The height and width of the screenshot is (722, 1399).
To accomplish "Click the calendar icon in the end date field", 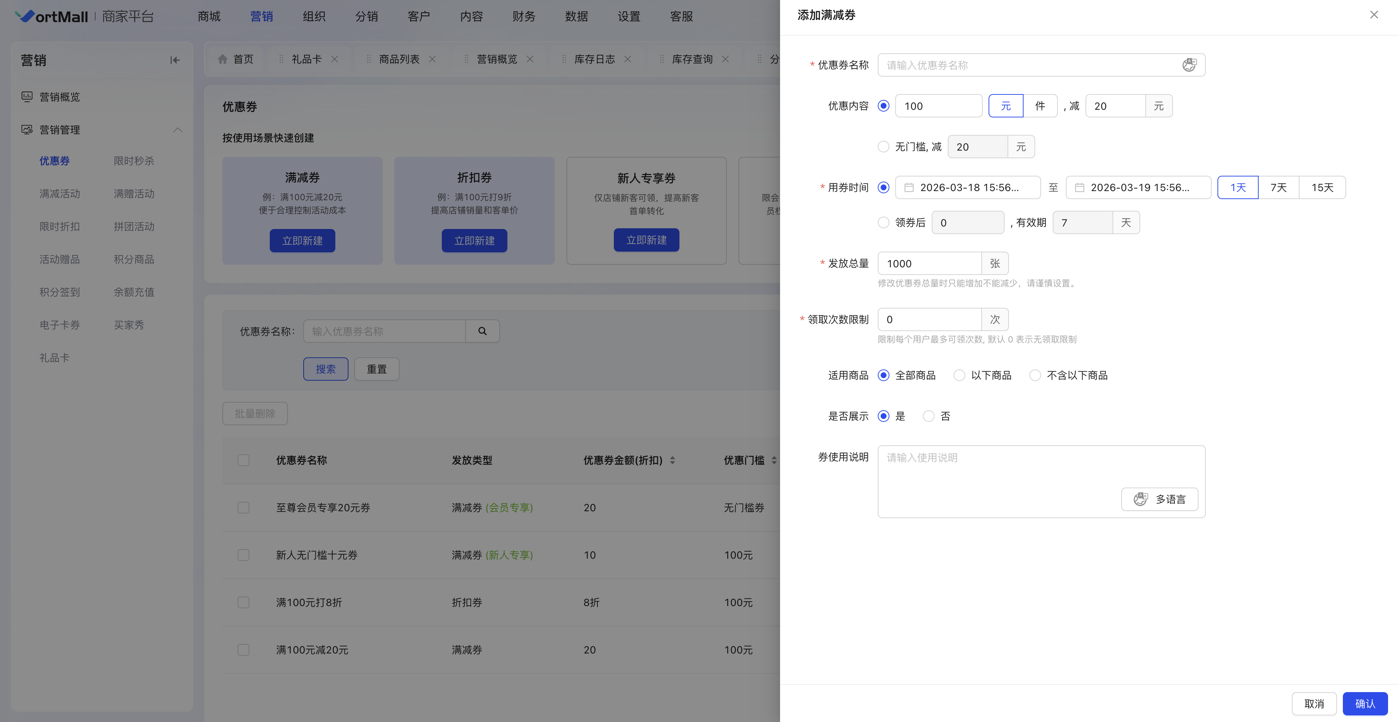I will pyautogui.click(x=1079, y=187).
